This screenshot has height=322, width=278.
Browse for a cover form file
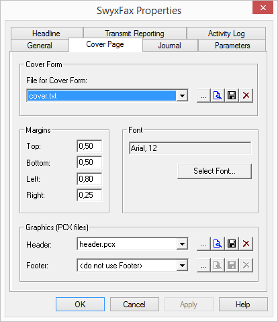(203, 96)
